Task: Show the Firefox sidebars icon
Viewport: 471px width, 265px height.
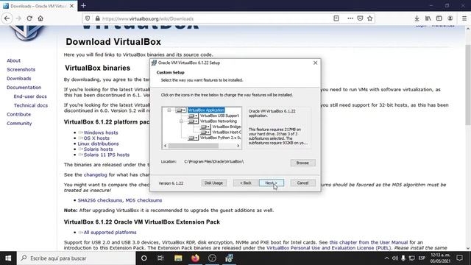Action: pyautogui.click(x=439, y=18)
